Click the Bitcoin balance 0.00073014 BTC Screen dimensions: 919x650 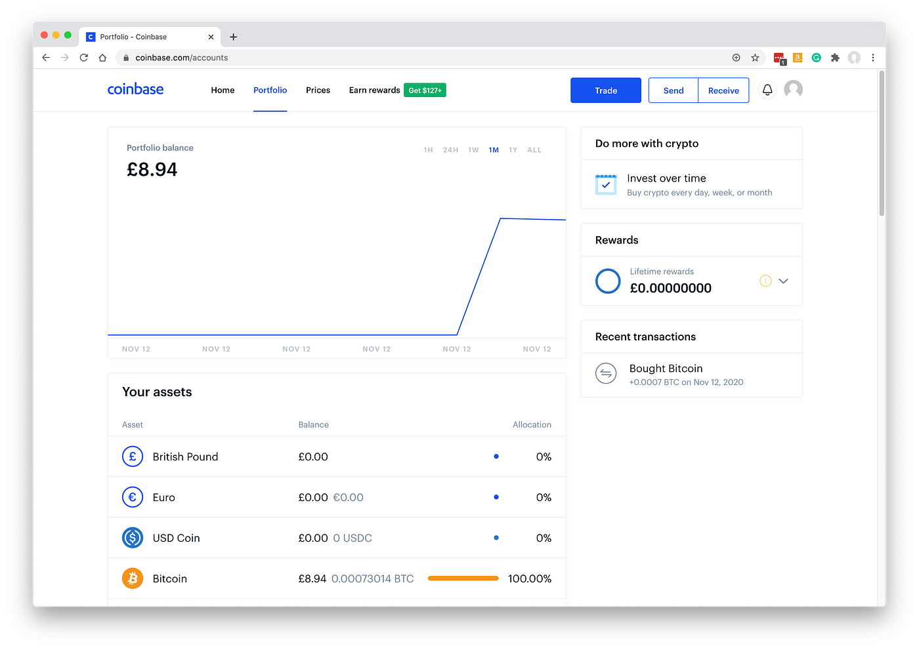click(x=372, y=579)
